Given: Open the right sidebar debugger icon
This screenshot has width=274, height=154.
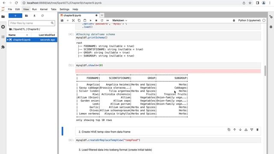Looking at the screenshot, I should pos(271,27).
